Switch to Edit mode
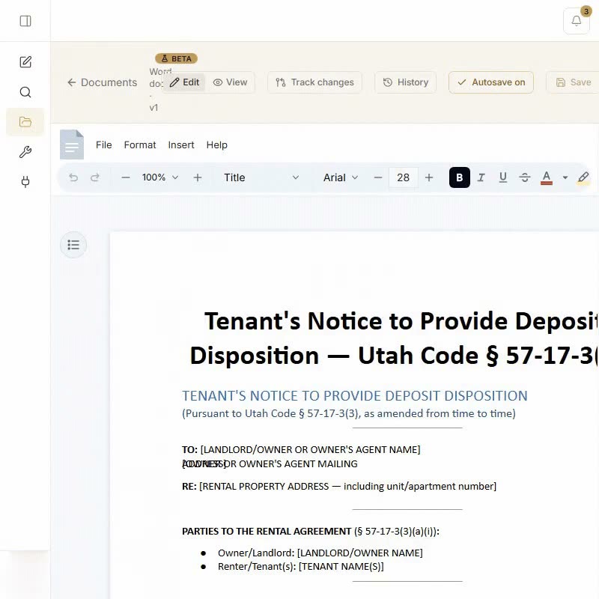Screen dimensions: 599x599 point(184,82)
